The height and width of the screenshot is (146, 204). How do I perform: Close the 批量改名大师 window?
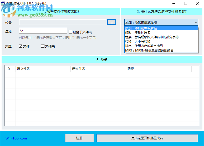(x=198, y=3)
